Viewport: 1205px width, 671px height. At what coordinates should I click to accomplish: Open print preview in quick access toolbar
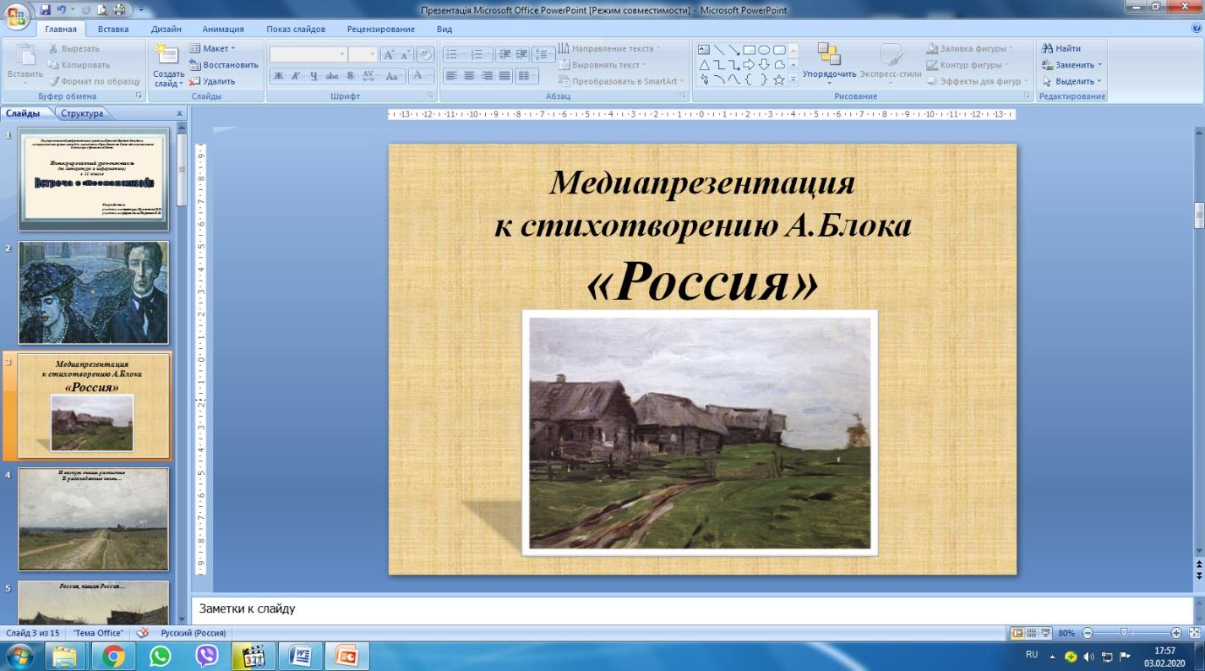(101, 10)
